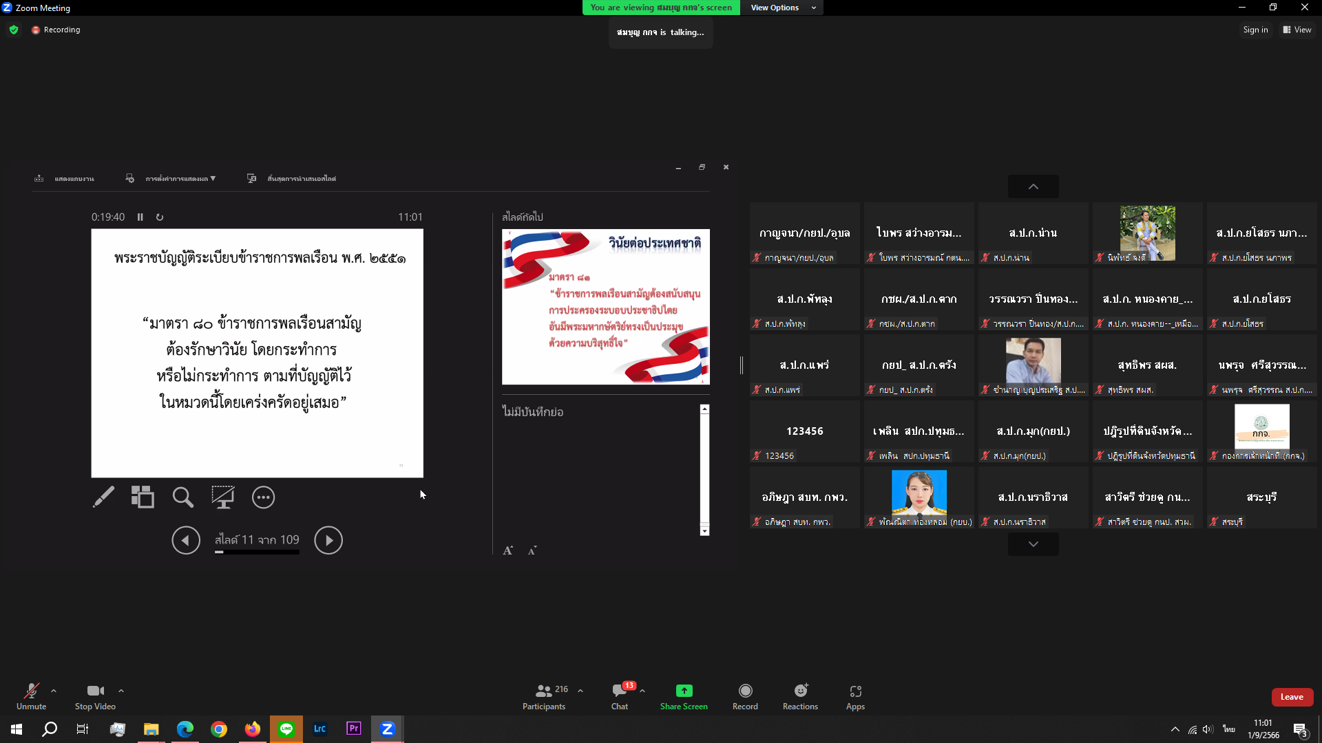Open the LINE app in taskbar
The height and width of the screenshot is (743, 1322).
286,729
